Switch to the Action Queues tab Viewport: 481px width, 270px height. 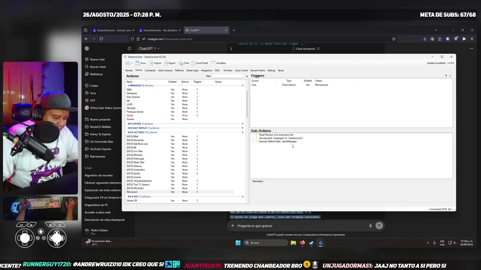tap(165, 70)
